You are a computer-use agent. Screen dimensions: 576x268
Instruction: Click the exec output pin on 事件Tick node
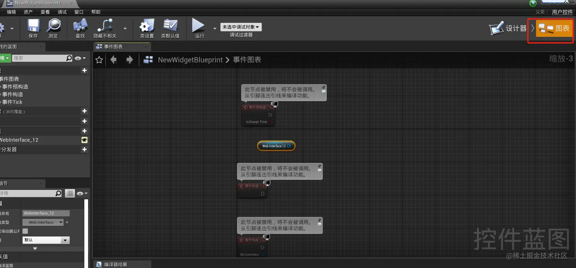(262, 247)
